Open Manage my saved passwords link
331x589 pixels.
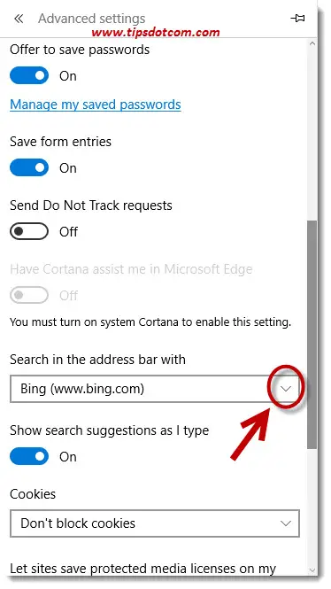[x=96, y=105]
